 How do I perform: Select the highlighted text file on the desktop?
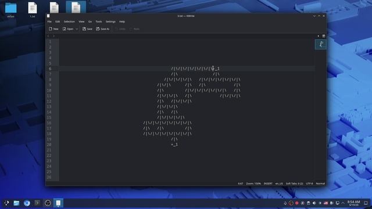76,7
